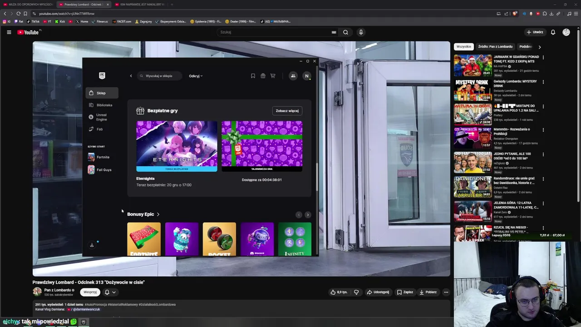Open a new browser tab with plus
Screen dimensions: 581x327
click(172, 5)
